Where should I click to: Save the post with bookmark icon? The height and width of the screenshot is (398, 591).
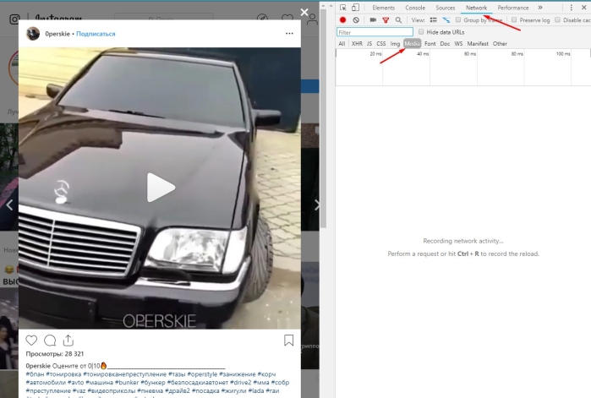(288, 341)
